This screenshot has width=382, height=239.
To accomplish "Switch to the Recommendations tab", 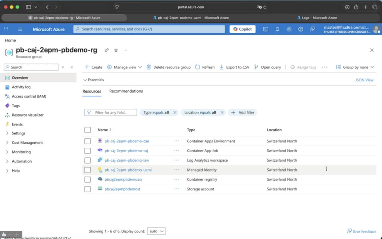I will coord(126,91).
